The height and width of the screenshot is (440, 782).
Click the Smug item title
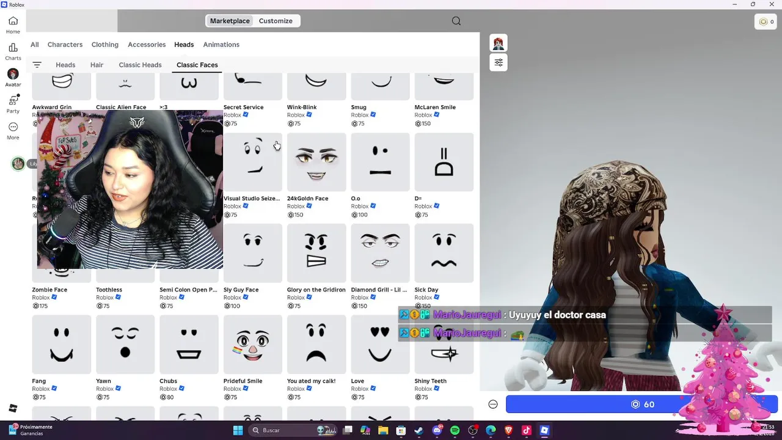359,107
